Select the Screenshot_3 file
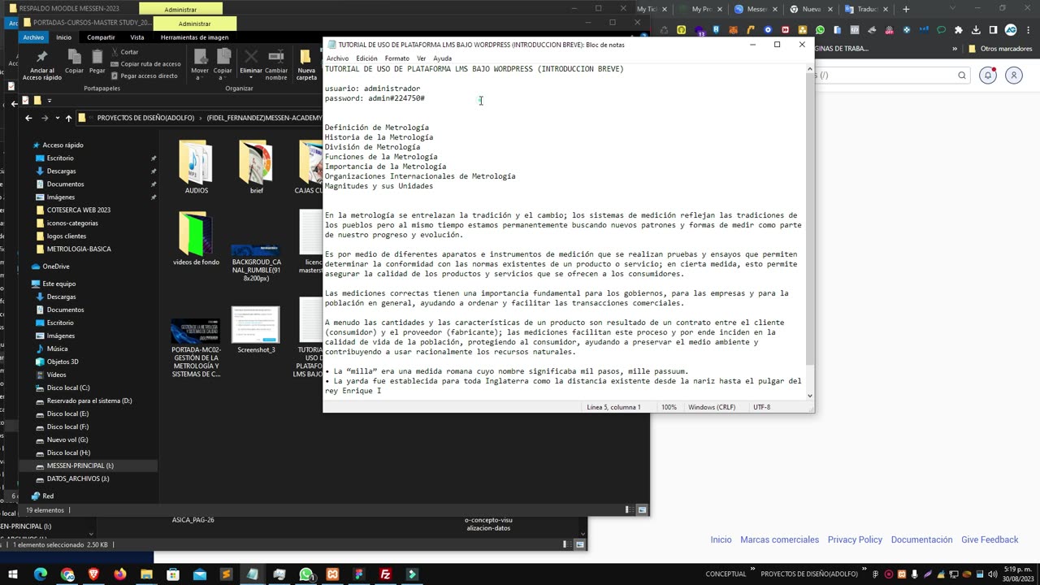 click(256, 329)
